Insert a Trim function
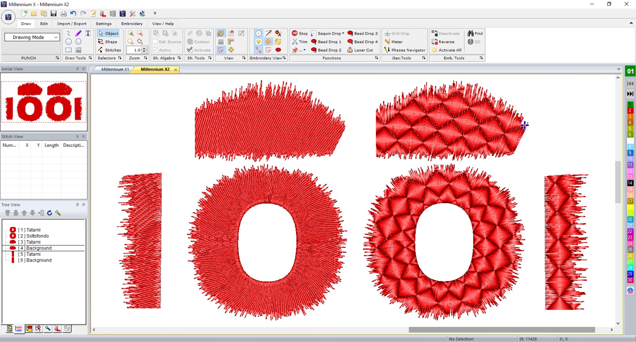 [300, 42]
